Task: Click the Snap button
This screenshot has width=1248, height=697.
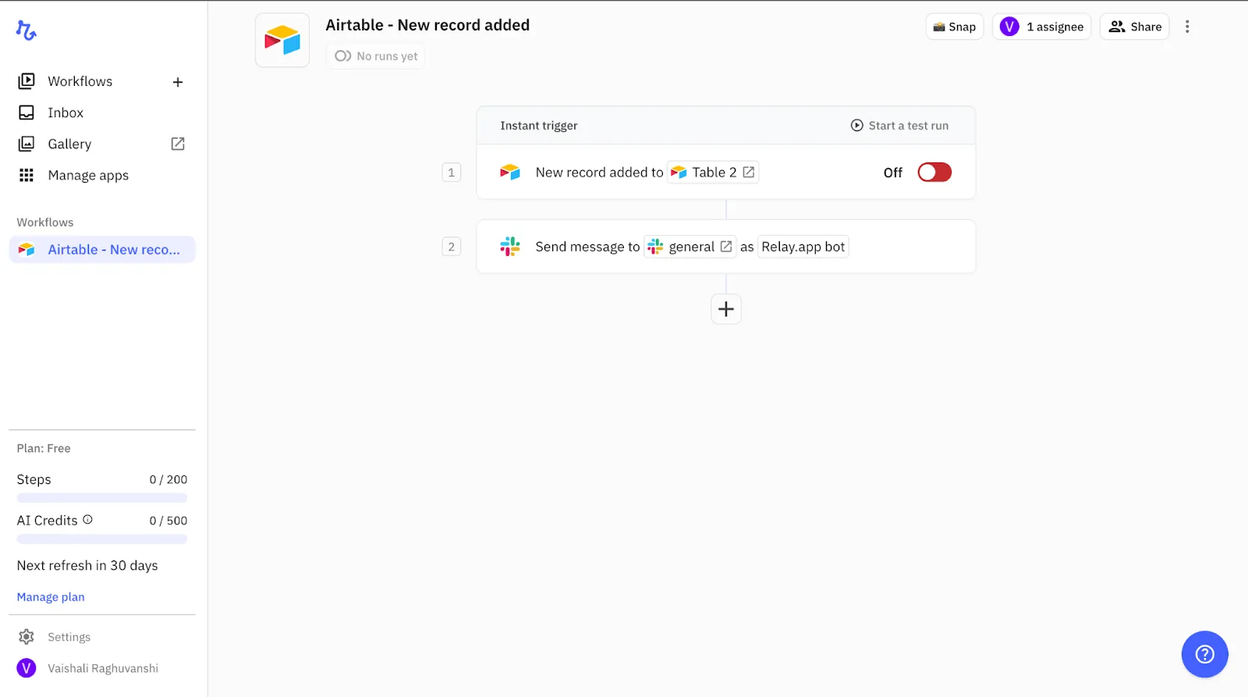Action: pyautogui.click(x=955, y=27)
